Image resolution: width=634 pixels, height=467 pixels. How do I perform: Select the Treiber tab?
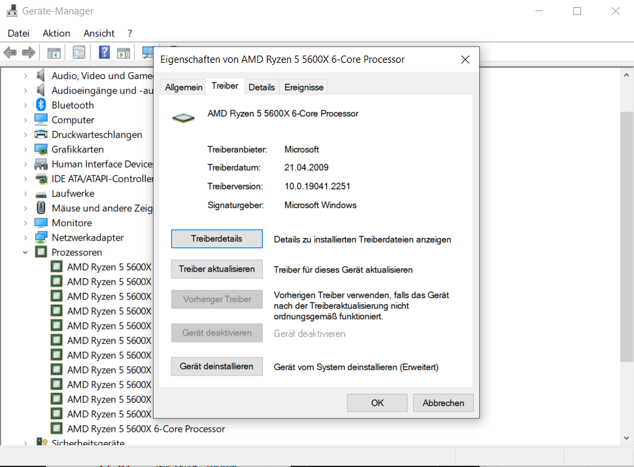[225, 86]
